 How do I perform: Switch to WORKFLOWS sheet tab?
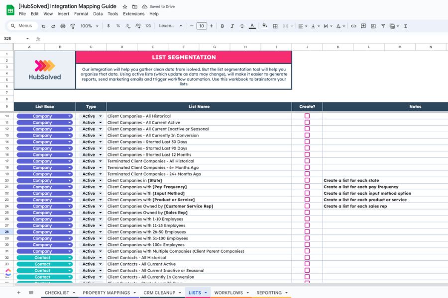click(x=228, y=293)
